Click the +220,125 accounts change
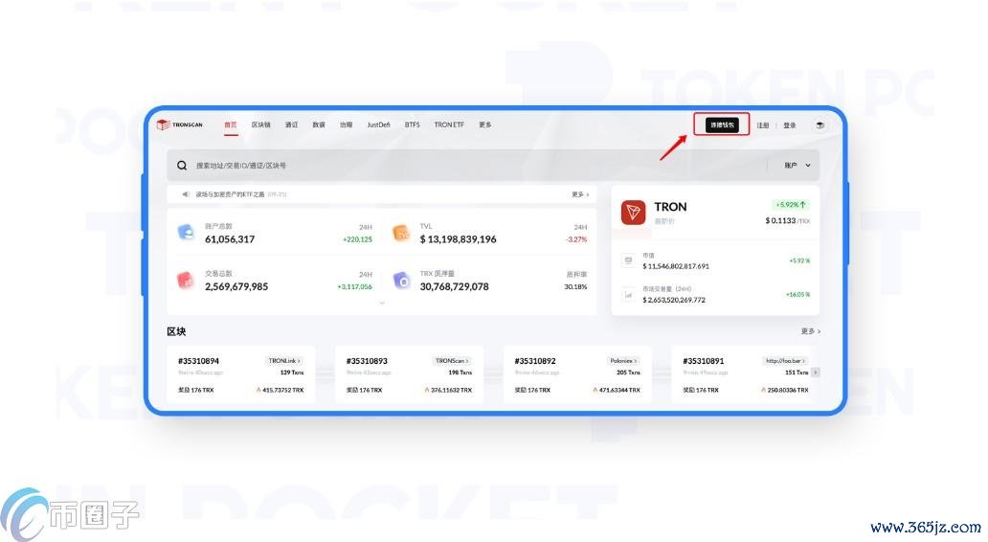 coord(357,239)
